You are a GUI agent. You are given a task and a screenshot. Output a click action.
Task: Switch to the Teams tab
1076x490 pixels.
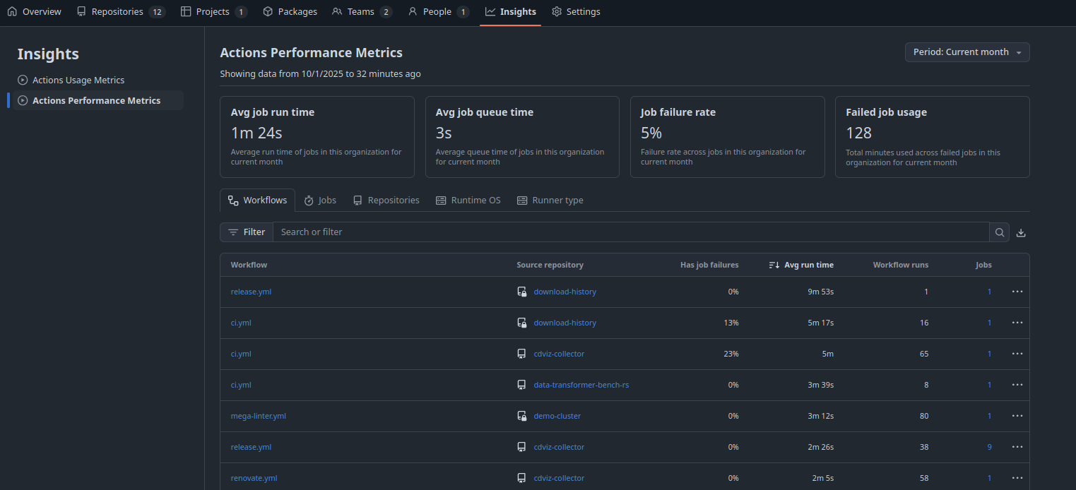(x=362, y=12)
